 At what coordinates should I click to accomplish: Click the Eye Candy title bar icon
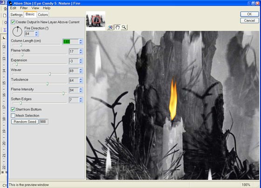pos(10,3)
